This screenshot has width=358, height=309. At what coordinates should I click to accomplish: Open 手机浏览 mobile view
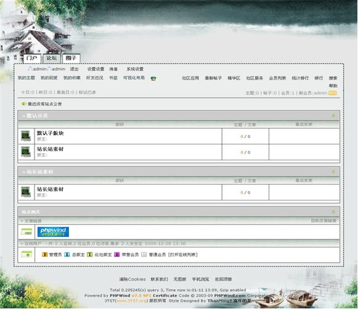pos(200,279)
